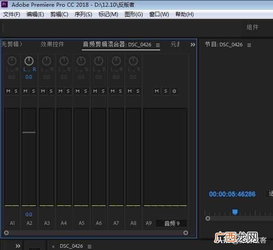Expand bottom-left panel overflow chevron
Image resolution: width=273 pixels, height=250 pixels.
pyautogui.click(x=18, y=246)
